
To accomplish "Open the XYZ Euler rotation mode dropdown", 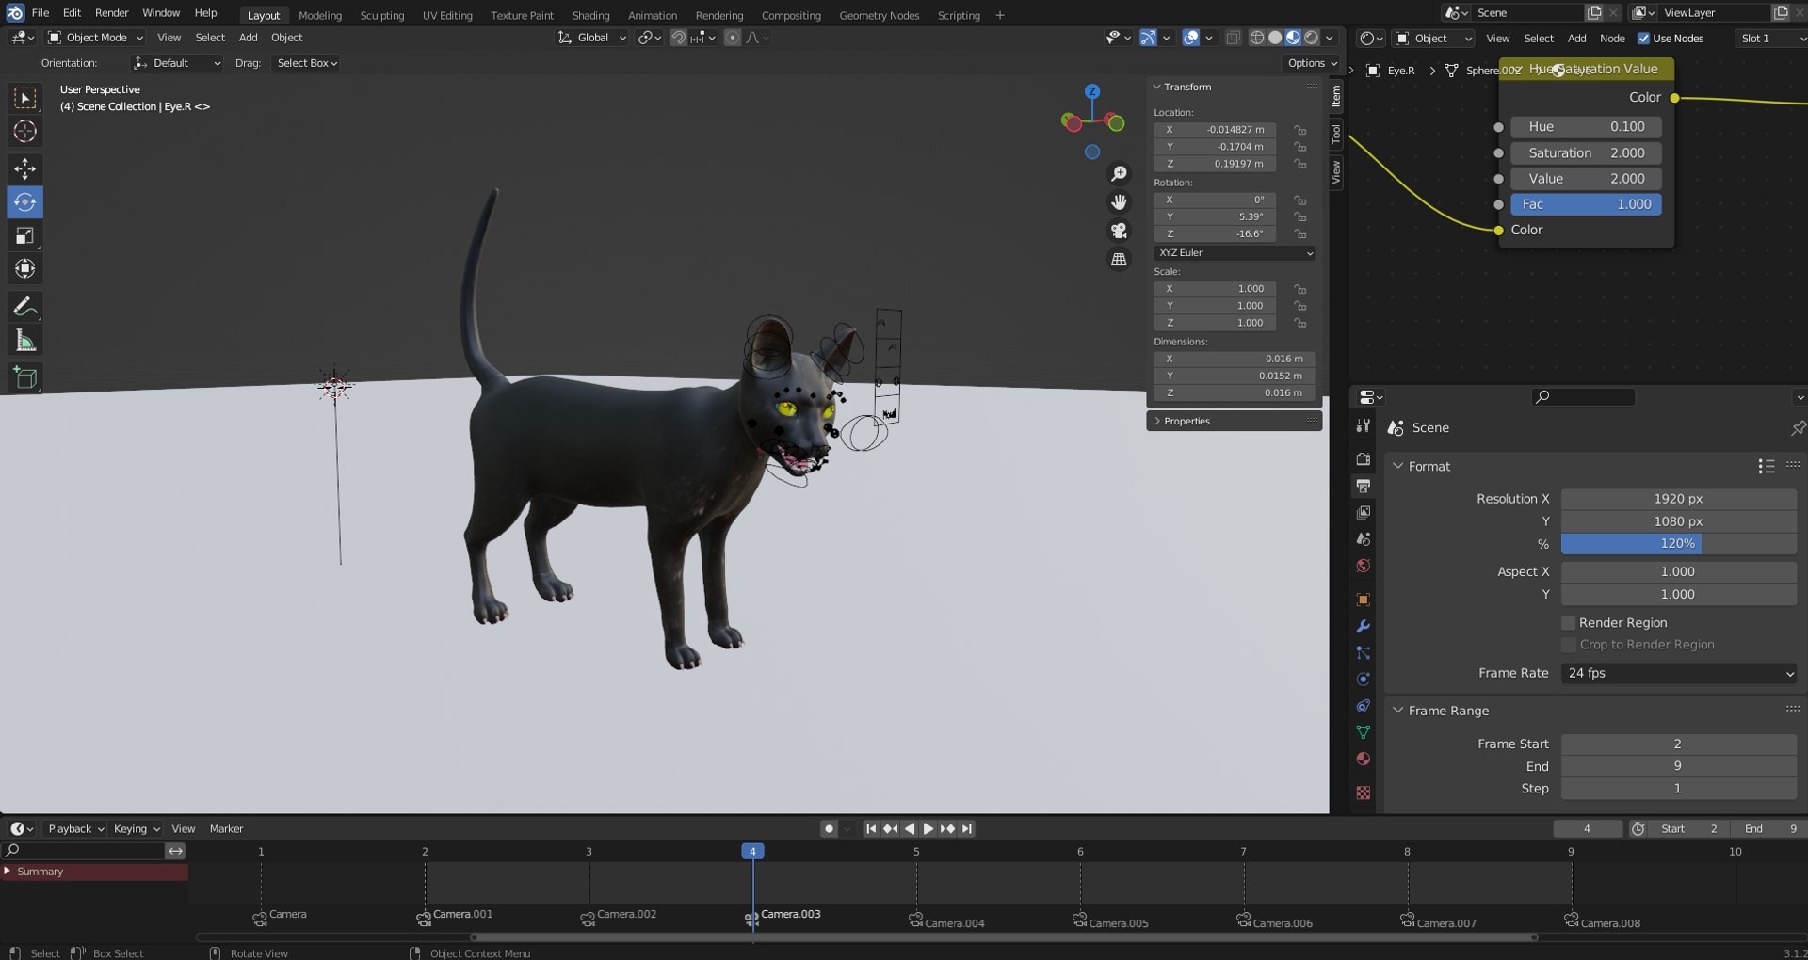I will click(x=1235, y=253).
